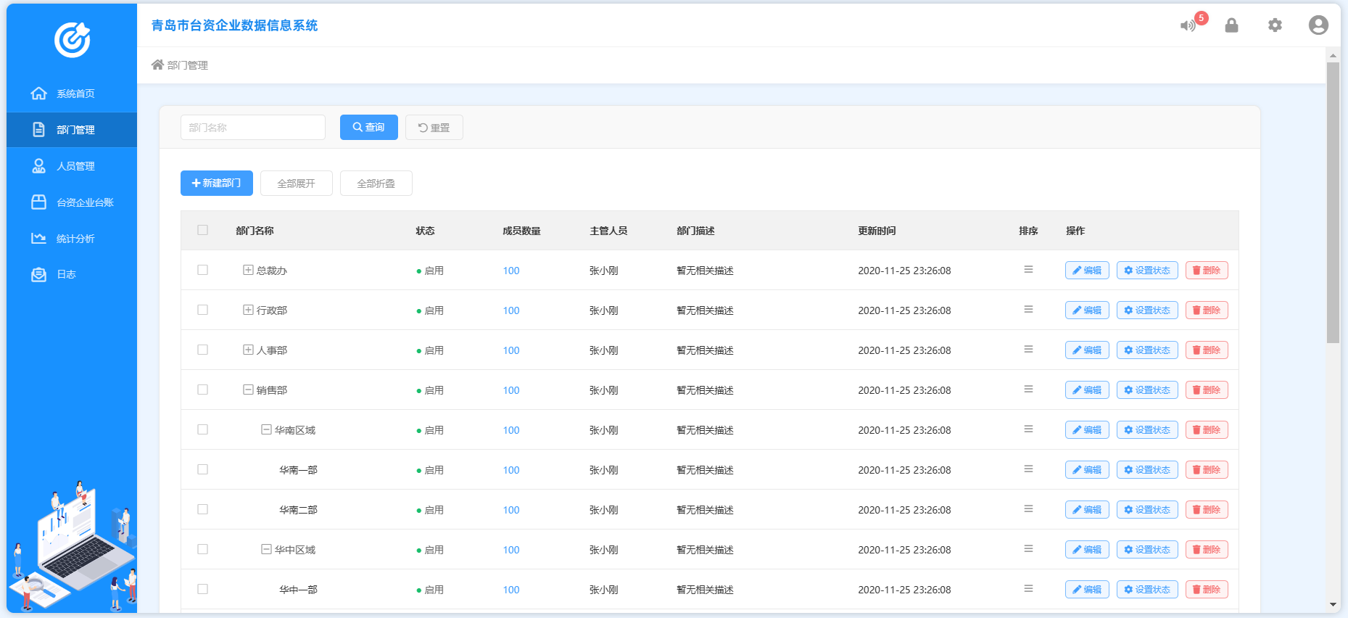Image resolution: width=1348 pixels, height=618 pixels.
Task: Select 部门管理 sidebar menu item
Action: click(72, 130)
